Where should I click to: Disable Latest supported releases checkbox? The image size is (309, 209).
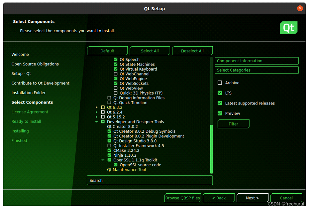click(x=220, y=103)
